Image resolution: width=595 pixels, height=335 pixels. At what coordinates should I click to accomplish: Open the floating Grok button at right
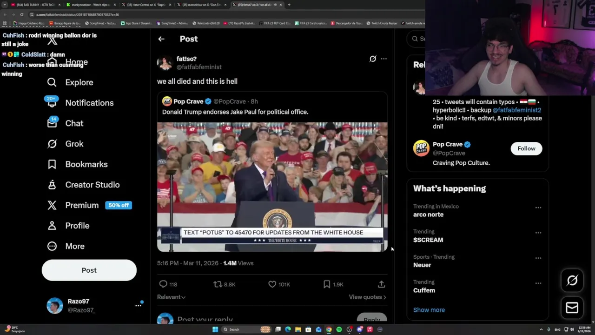click(x=572, y=280)
